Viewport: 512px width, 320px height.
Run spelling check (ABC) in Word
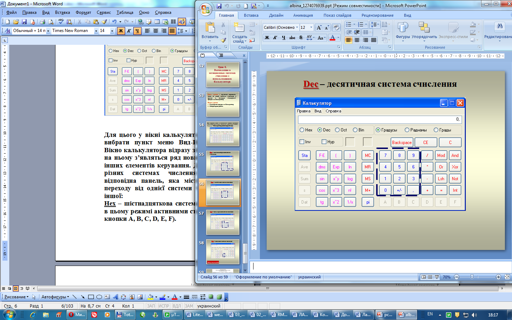pos(61,22)
